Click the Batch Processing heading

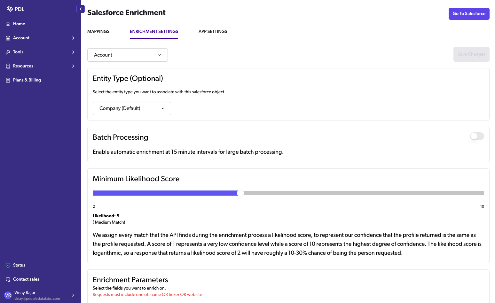[x=121, y=137]
